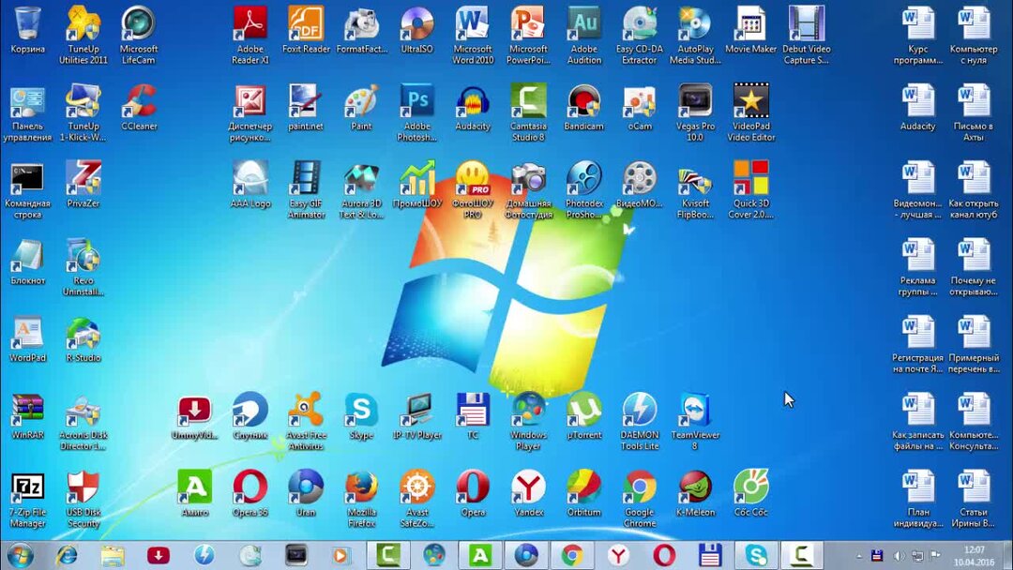
Task: Select the Opera 36 desktop icon
Action: 250,494
